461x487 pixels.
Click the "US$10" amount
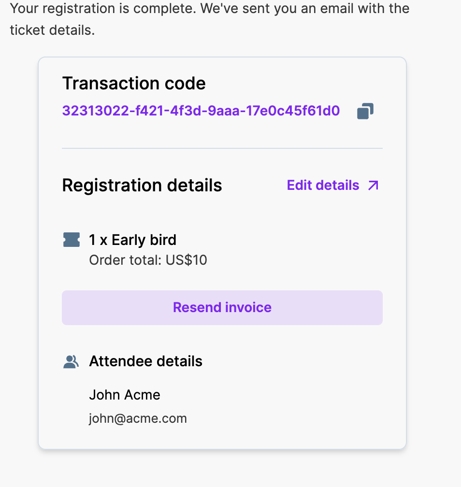(x=187, y=260)
